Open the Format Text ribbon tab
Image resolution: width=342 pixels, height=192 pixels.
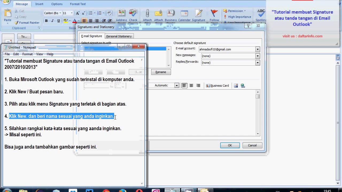pyautogui.click(x=78, y=4)
